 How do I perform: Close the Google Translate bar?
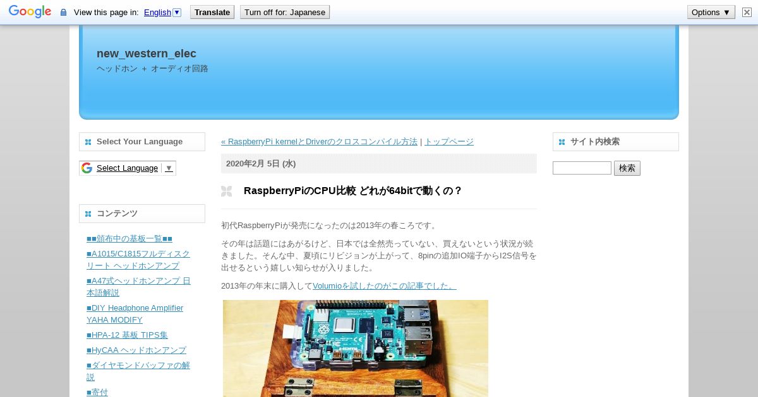(747, 12)
